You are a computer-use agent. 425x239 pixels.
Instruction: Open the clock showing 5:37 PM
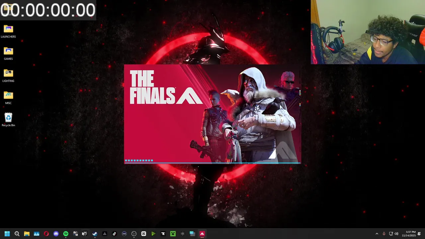[409, 234]
